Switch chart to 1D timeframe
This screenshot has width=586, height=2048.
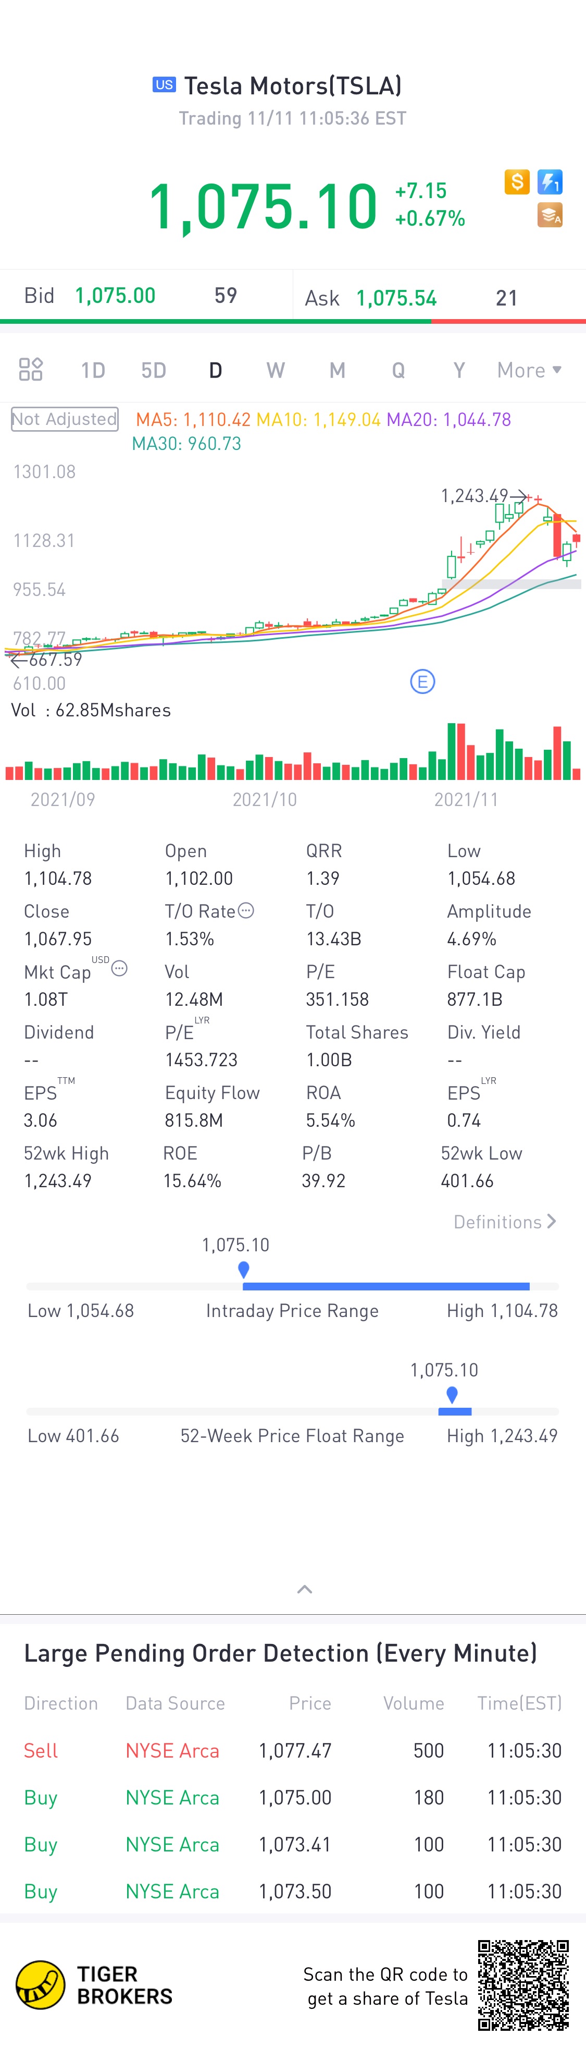(x=93, y=371)
